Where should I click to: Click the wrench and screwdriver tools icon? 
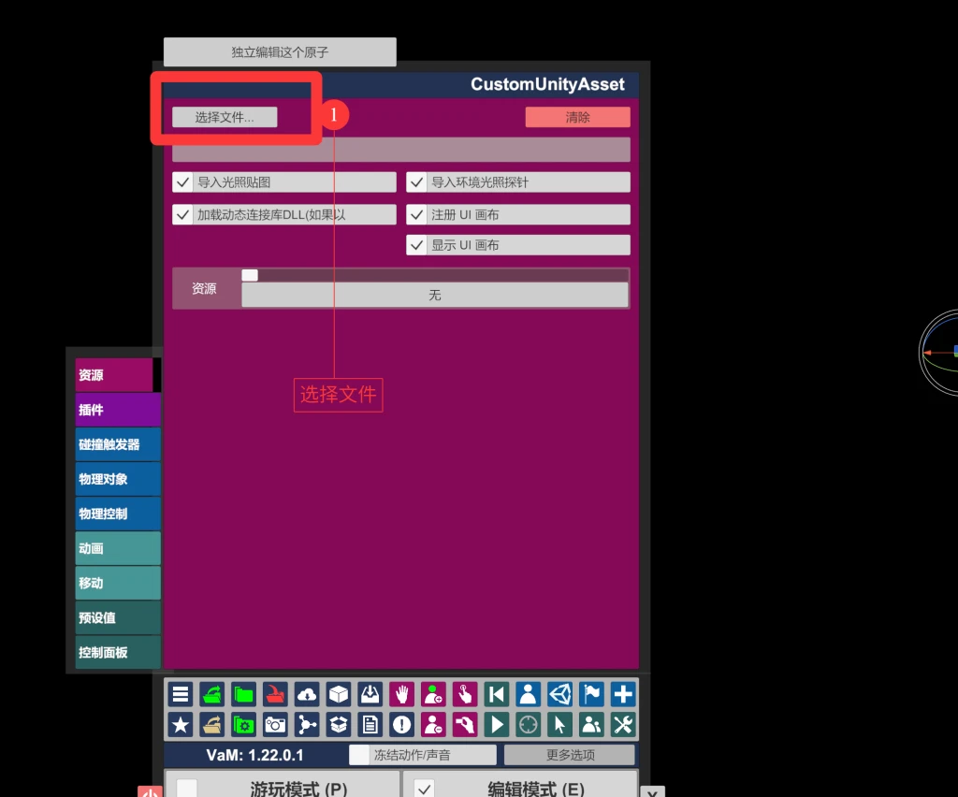tap(623, 724)
